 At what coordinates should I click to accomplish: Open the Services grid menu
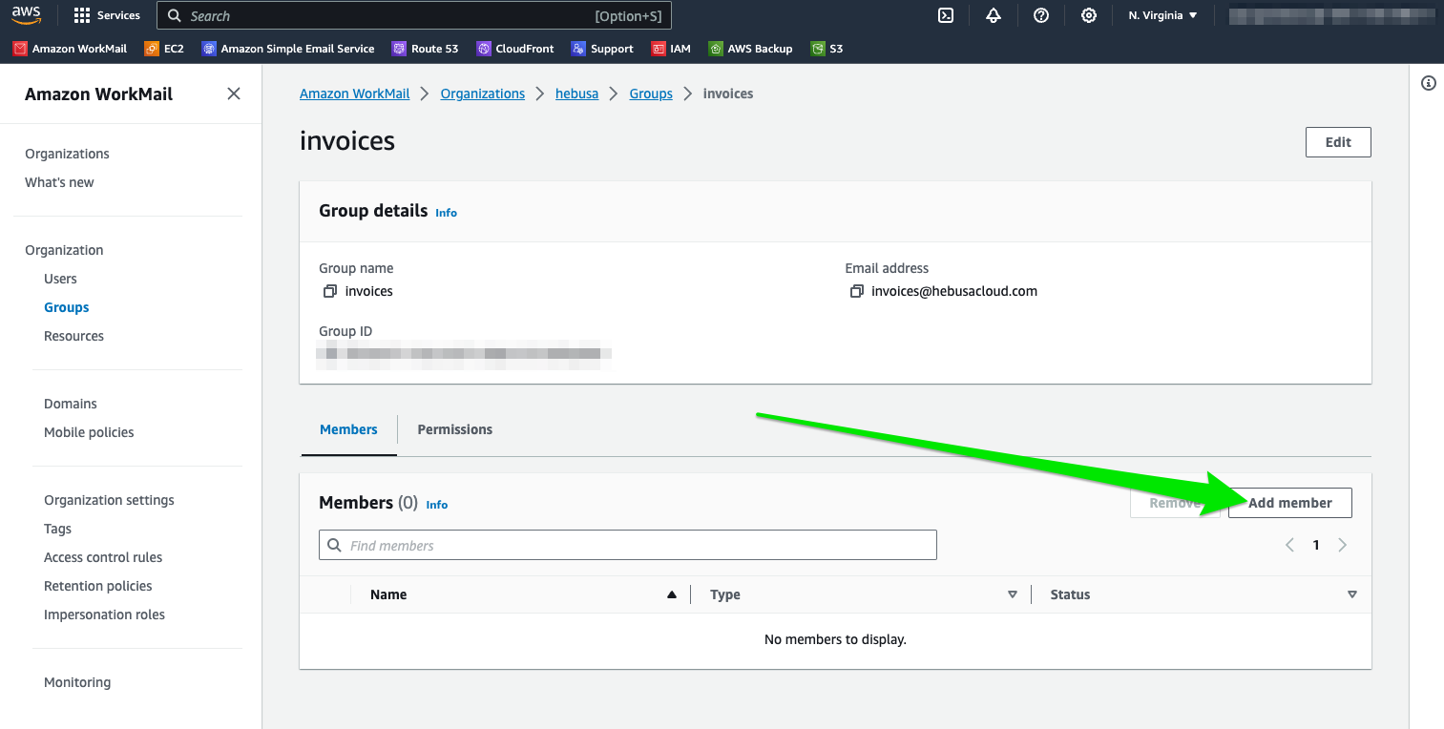[x=107, y=15]
